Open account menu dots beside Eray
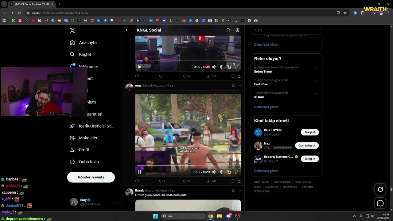The height and width of the screenshot is (221, 393). click(116, 202)
